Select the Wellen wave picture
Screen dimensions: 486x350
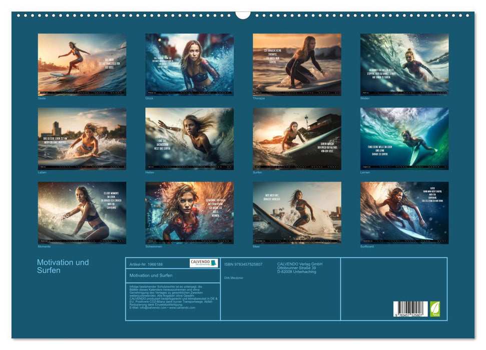(x=404, y=64)
